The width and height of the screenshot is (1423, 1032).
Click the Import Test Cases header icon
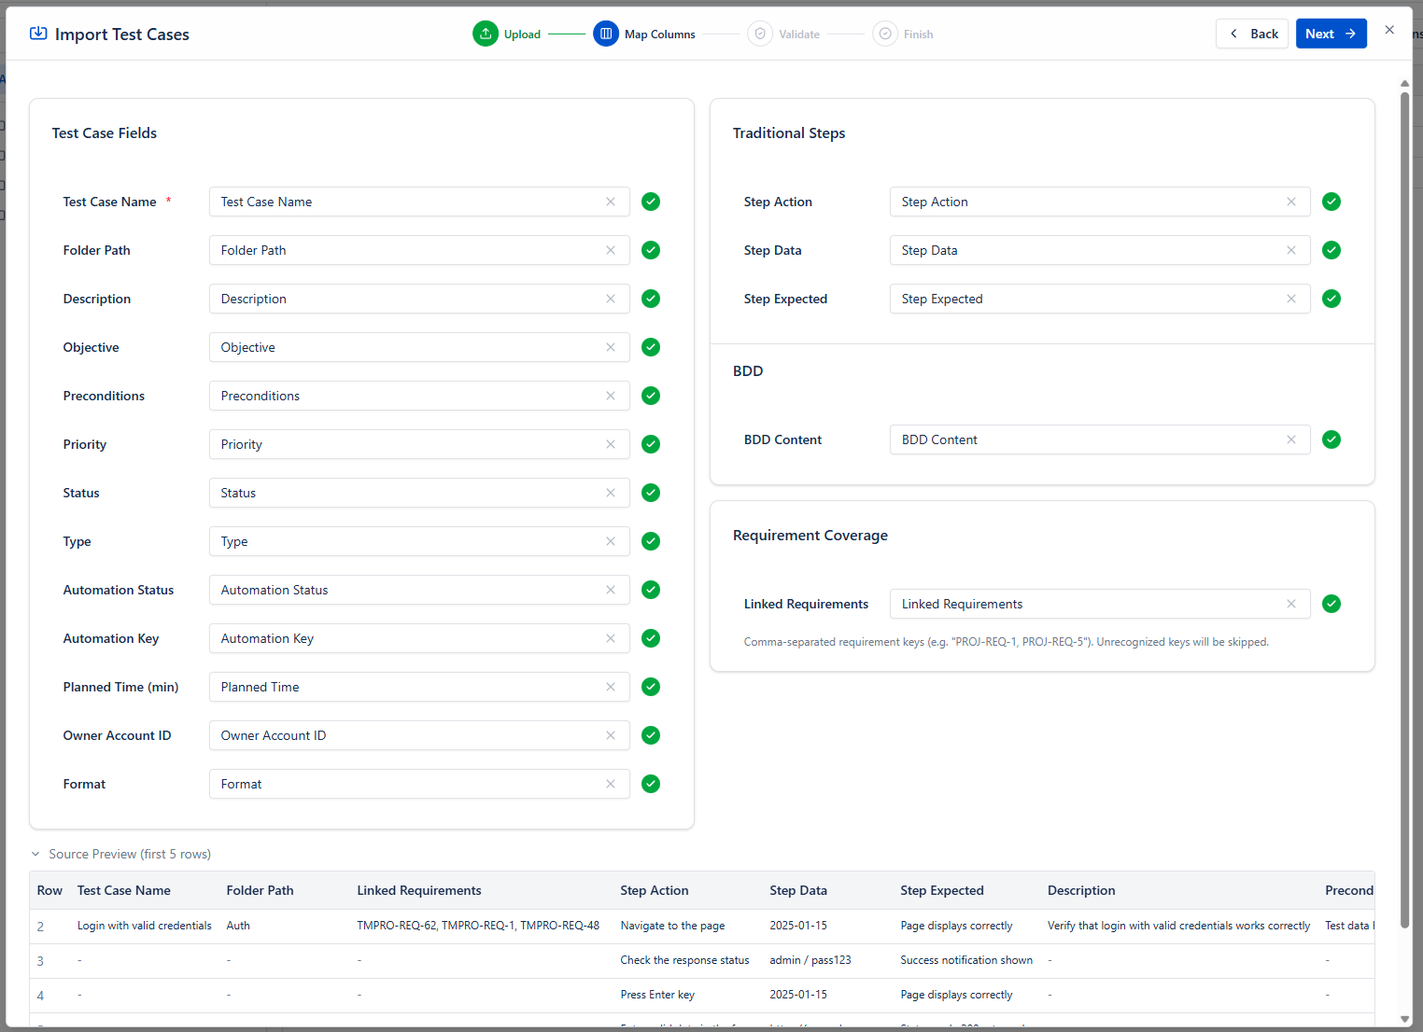pos(38,34)
